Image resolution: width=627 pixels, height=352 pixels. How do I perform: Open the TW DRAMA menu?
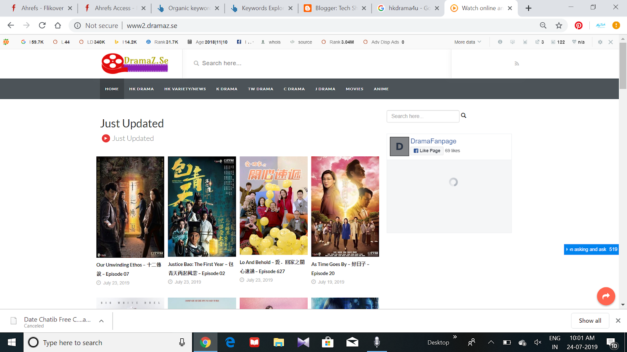(261, 89)
